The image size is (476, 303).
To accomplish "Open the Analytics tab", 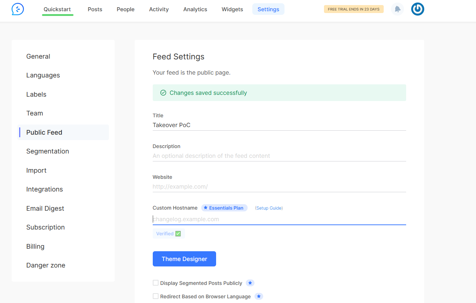I will click(x=195, y=9).
